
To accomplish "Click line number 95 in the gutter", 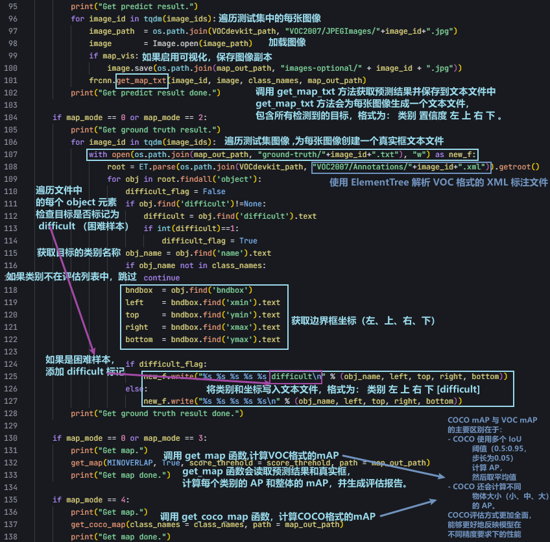I will 12,6.
